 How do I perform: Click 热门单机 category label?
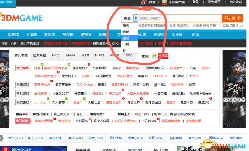tap(23, 68)
